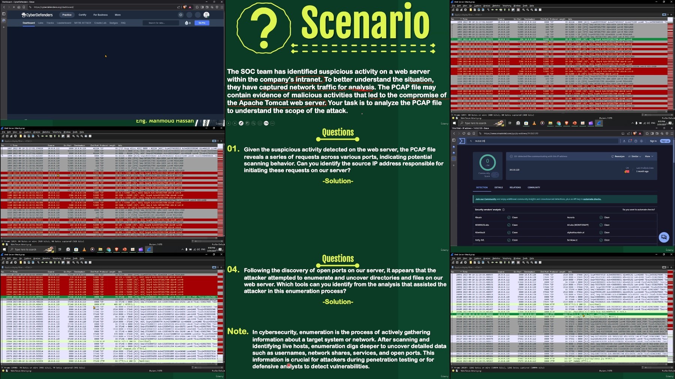Screen dimensions: 675x379
Task: Click Practice in the CyberDefenders top navigation
Action: (x=67, y=15)
